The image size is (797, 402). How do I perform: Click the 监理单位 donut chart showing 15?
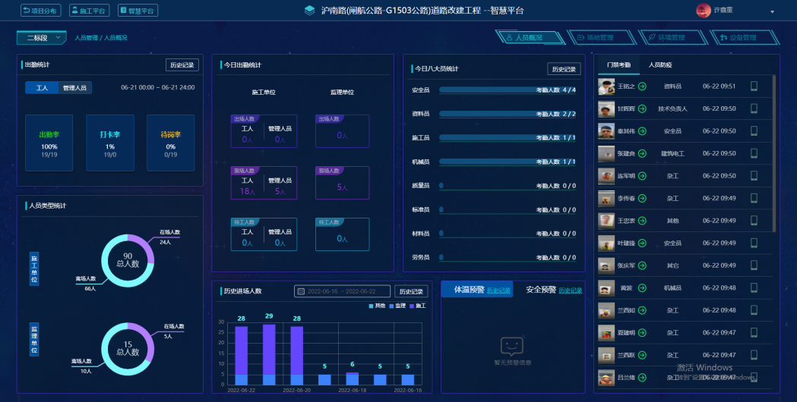(x=128, y=349)
